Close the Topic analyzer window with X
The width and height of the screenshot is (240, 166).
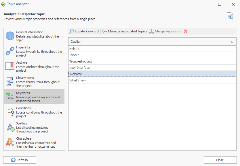point(233,4)
